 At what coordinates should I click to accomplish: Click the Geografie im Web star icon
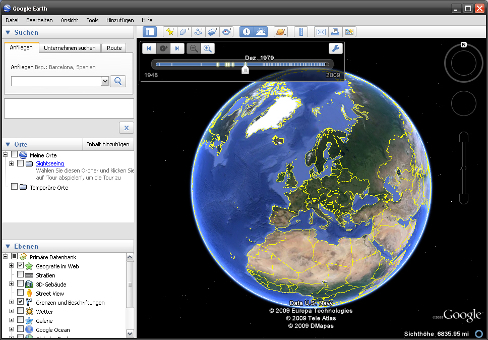29,266
